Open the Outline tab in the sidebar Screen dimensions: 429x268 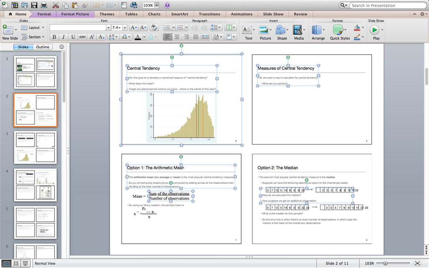(x=43, y=47)
